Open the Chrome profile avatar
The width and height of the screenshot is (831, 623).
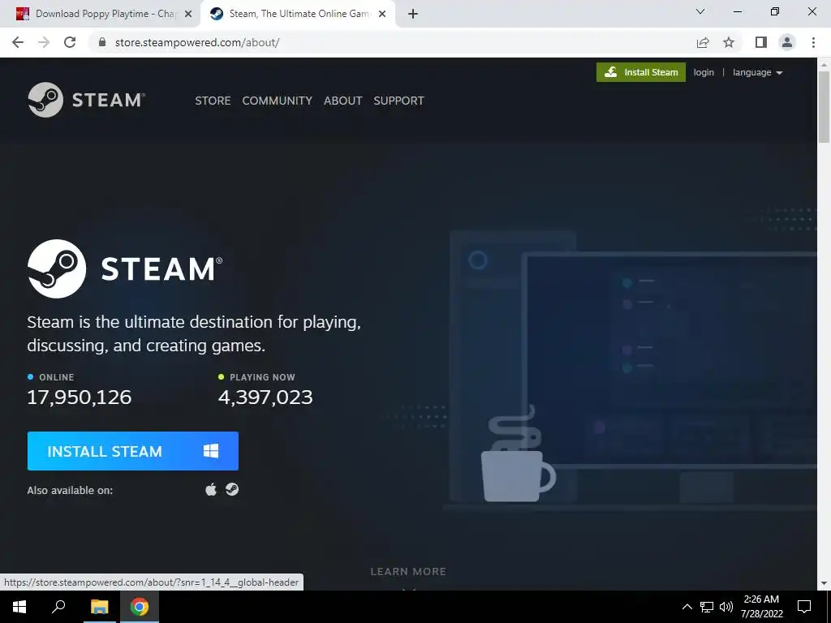coord(787,42)
